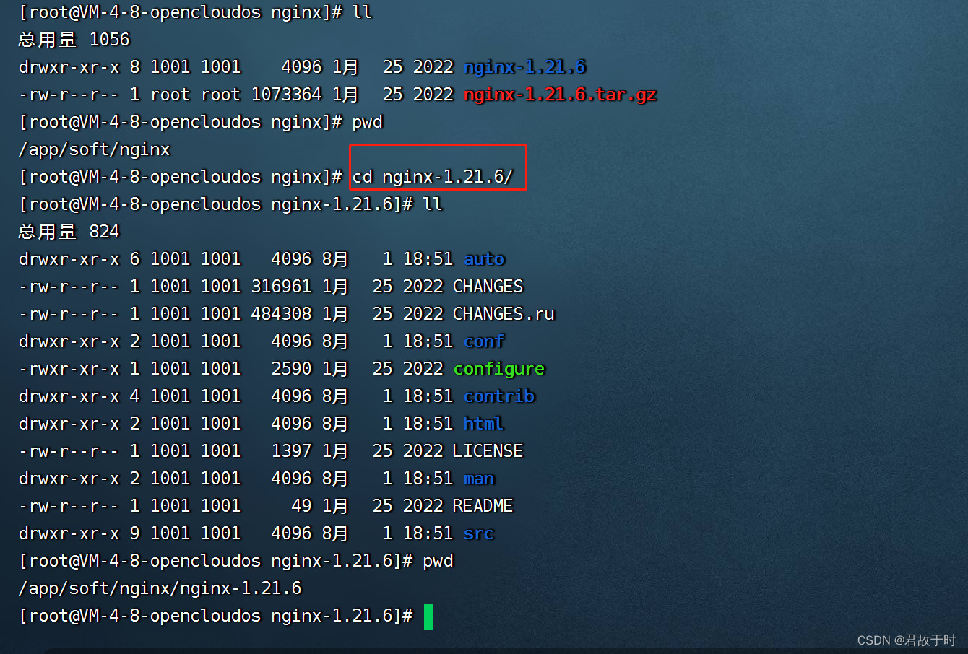Click the contrib directory entry

click(499, 396)
